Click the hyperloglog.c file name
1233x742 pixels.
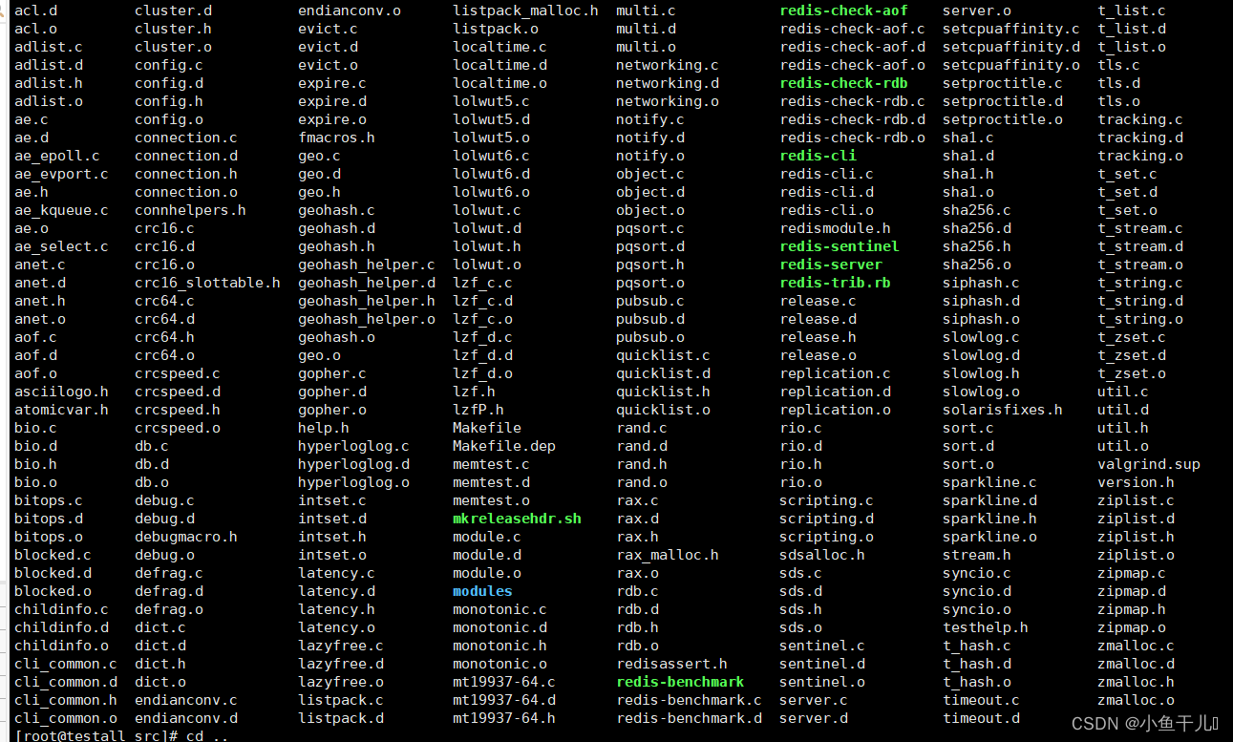click(x=353, y=446)
